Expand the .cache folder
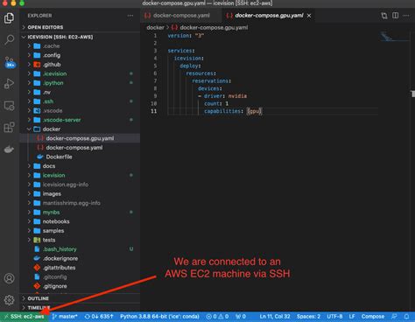 pos(80,46)
